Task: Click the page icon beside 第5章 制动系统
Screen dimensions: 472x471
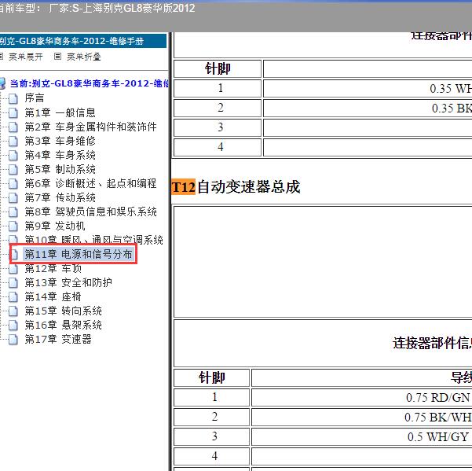Action: click(13, 169)
